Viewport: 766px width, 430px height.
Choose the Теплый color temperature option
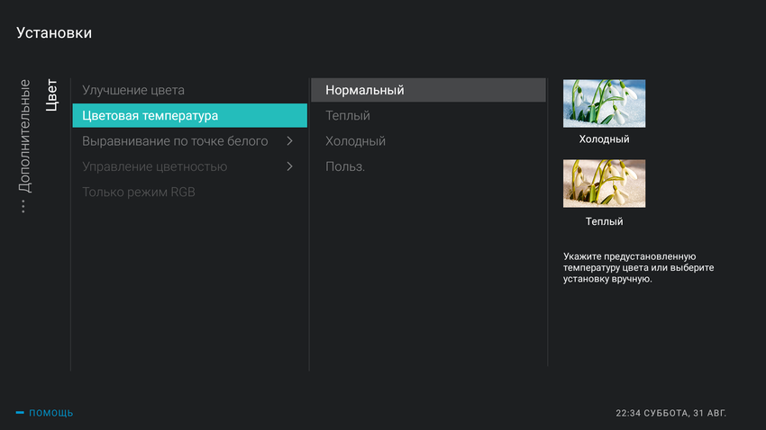[x=348, y=116]
